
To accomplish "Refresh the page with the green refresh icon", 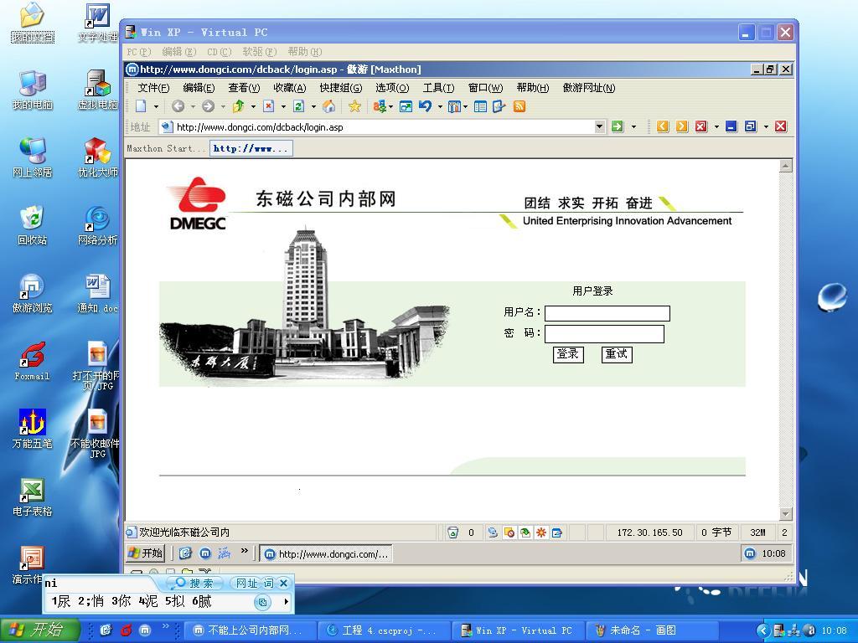I will click(x=299, y=106).
